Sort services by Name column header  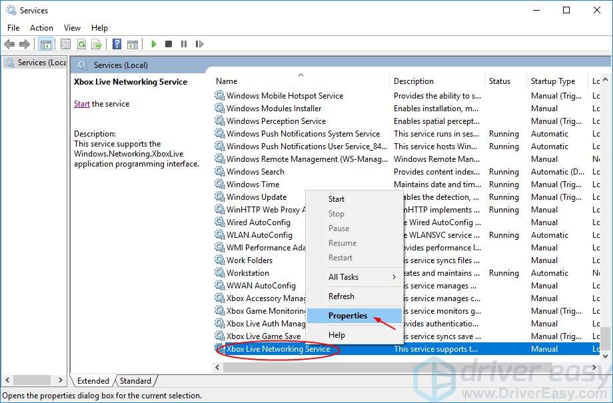[300, 81]
